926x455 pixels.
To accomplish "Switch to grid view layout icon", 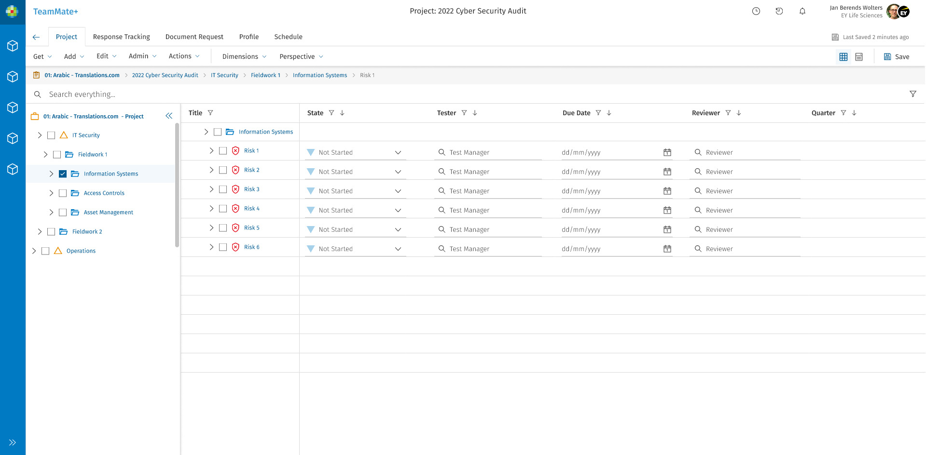I will pyautogui.click(x=843, y=57).
